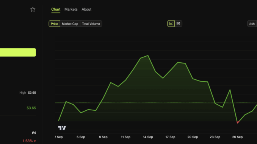
Task: Select the Market Cap chart mode
Action: click(70, 24)
